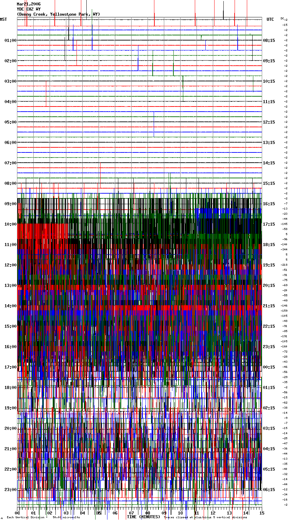
Task: Pick minute 00 on the bottom axis
Action: (17, 513)
